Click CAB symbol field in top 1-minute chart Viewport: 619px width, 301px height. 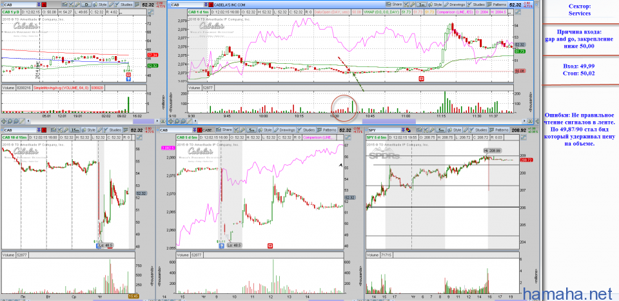(187, 5)
